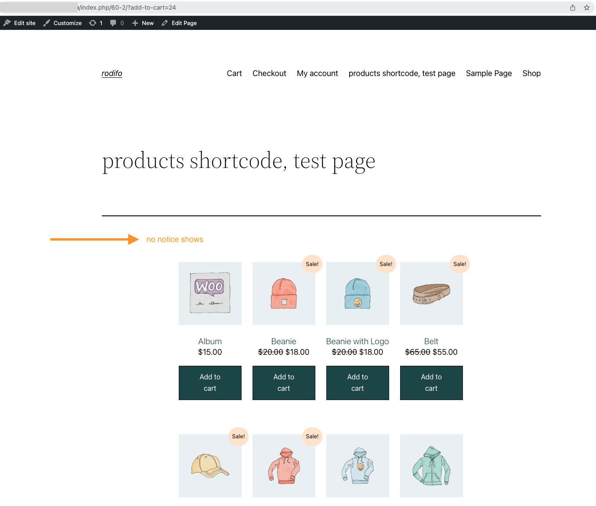This screenshot has height=506, width=596.
Task: Click New in the admin bar
Action: pyautogui.click(x=143, y=23)
